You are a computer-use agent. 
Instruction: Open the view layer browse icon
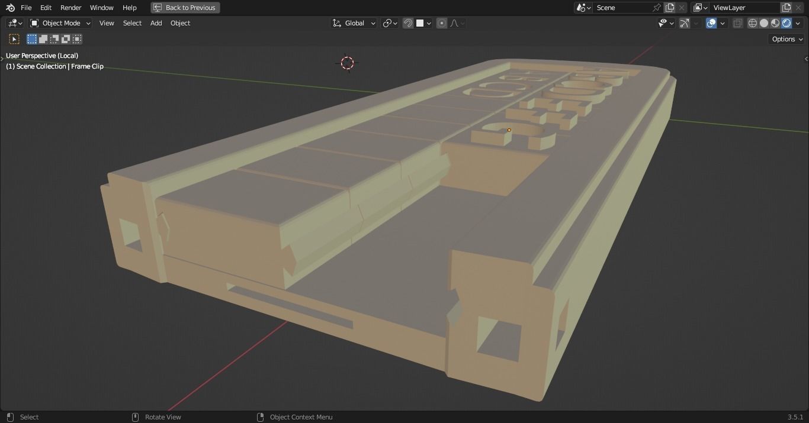click(701, 8)
